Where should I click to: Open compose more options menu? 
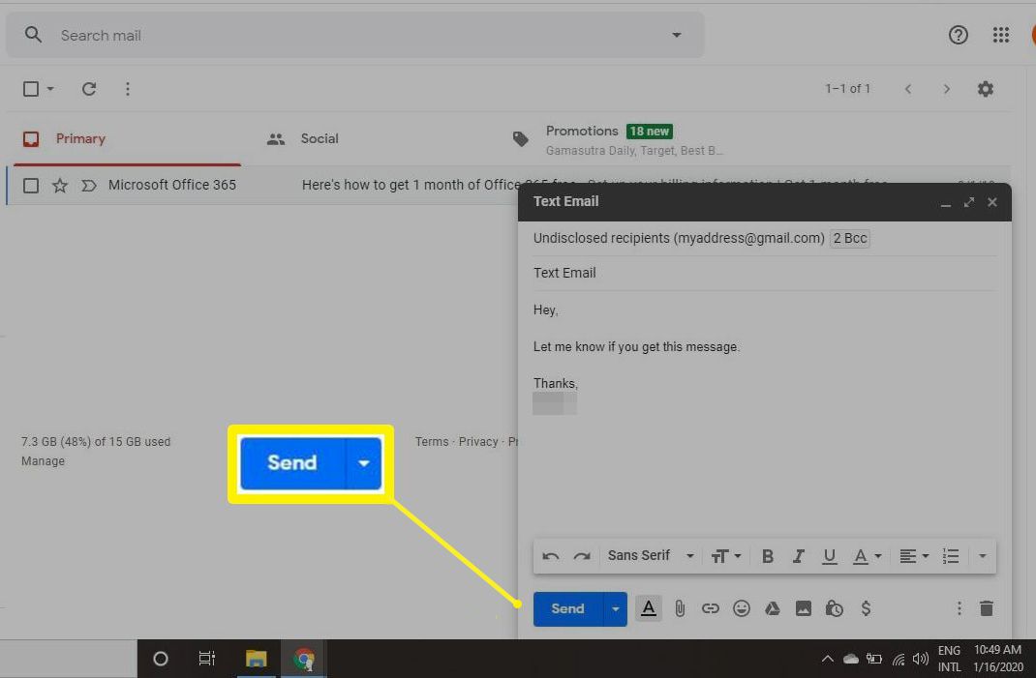click(959, 608)
